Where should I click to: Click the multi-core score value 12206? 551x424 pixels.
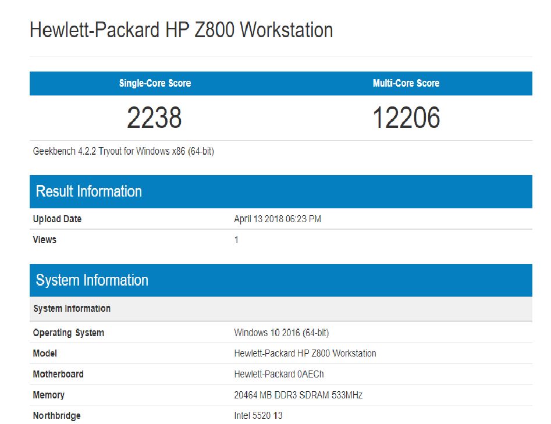coord(406,118)
